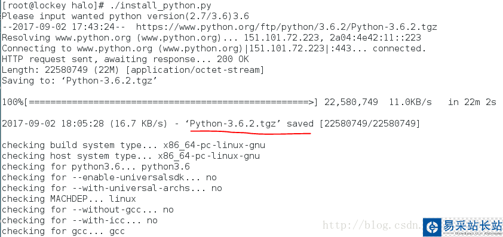This screenshot has height=237, width=503.
Task: Click the underlined 'Python-3.6.2.tgz' saved filename
Action: (x=233, y=124)
